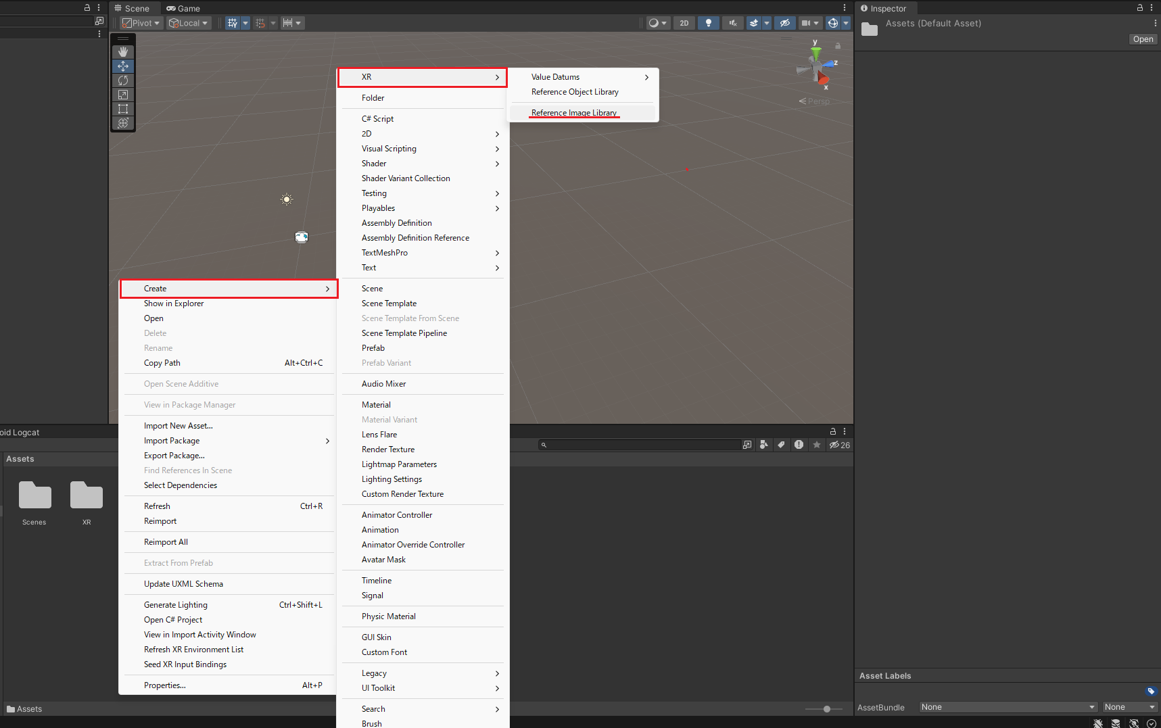
Task: Expand Value Datums submenu
Action: pyautogui.click(x=583, y=77)
